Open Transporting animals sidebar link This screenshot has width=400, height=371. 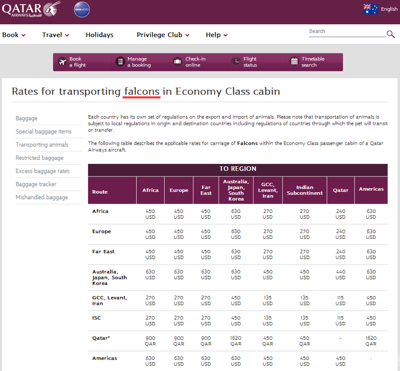click(x=42, y=145)
